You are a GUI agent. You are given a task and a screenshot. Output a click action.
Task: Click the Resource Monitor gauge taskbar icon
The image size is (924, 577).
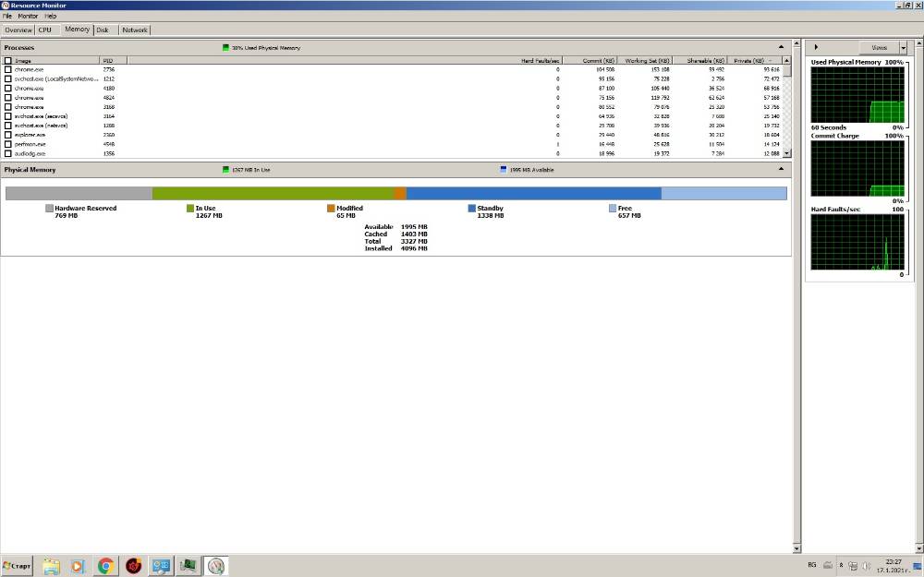(x=215, y=566)
